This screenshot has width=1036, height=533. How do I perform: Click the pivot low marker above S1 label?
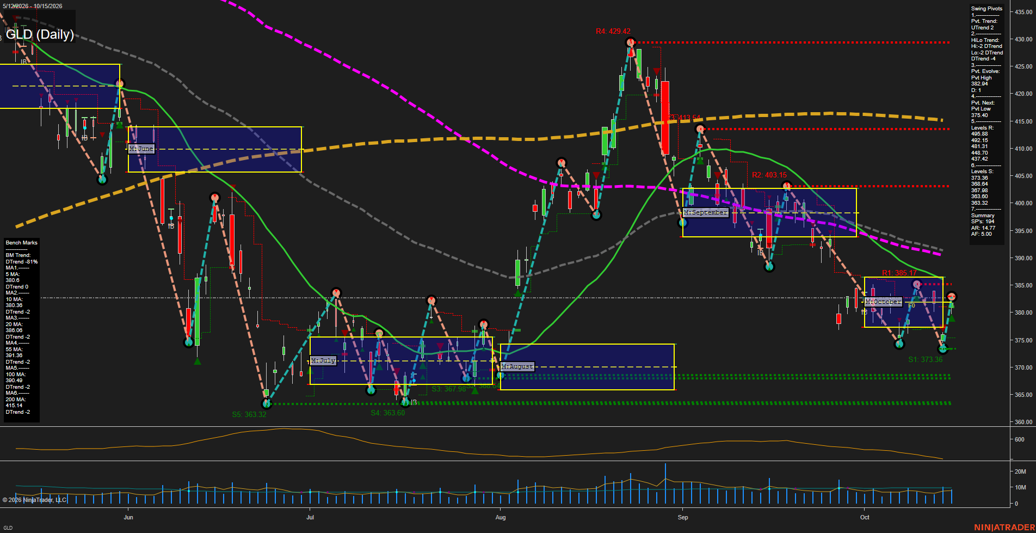pyautogui.click(x=943, y=349)
